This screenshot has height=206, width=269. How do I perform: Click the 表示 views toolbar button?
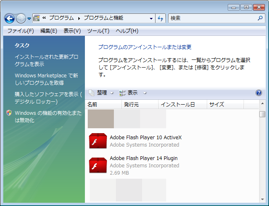click(x=128, y=93)
